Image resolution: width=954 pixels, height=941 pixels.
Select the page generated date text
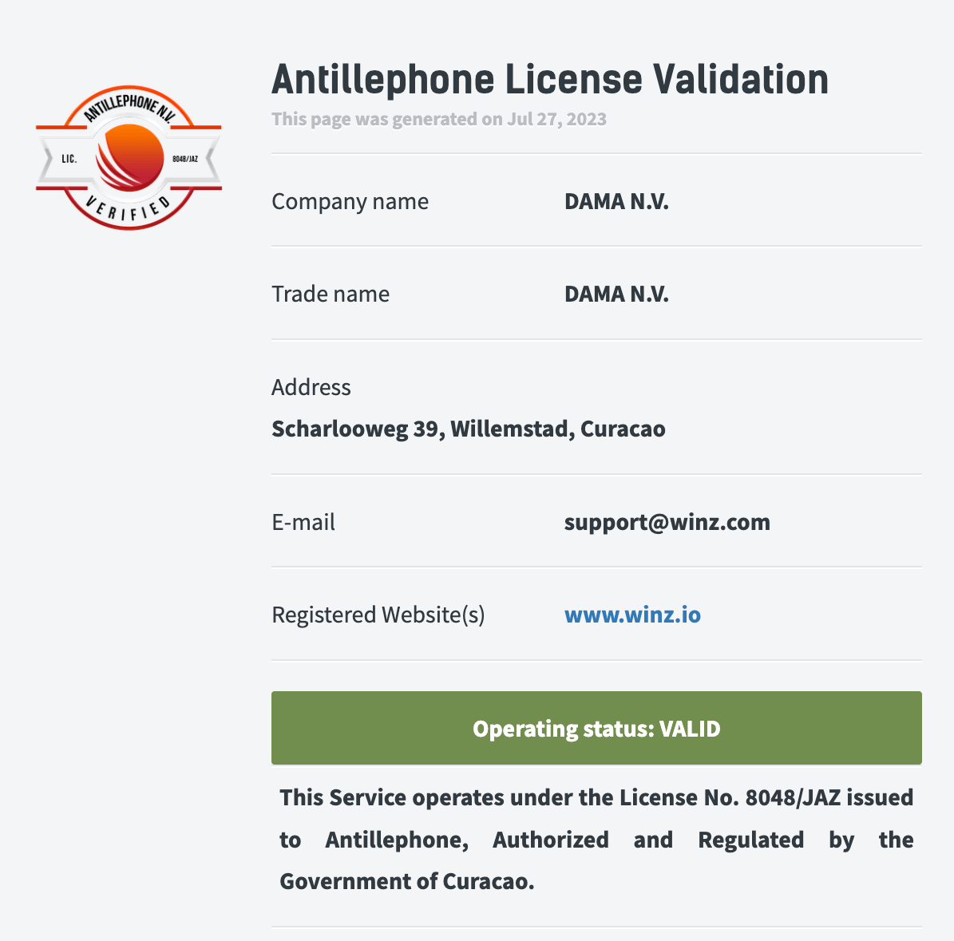pos(438,119)
